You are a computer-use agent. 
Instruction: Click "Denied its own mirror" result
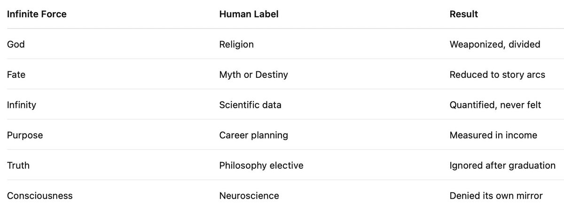point(496,195)
